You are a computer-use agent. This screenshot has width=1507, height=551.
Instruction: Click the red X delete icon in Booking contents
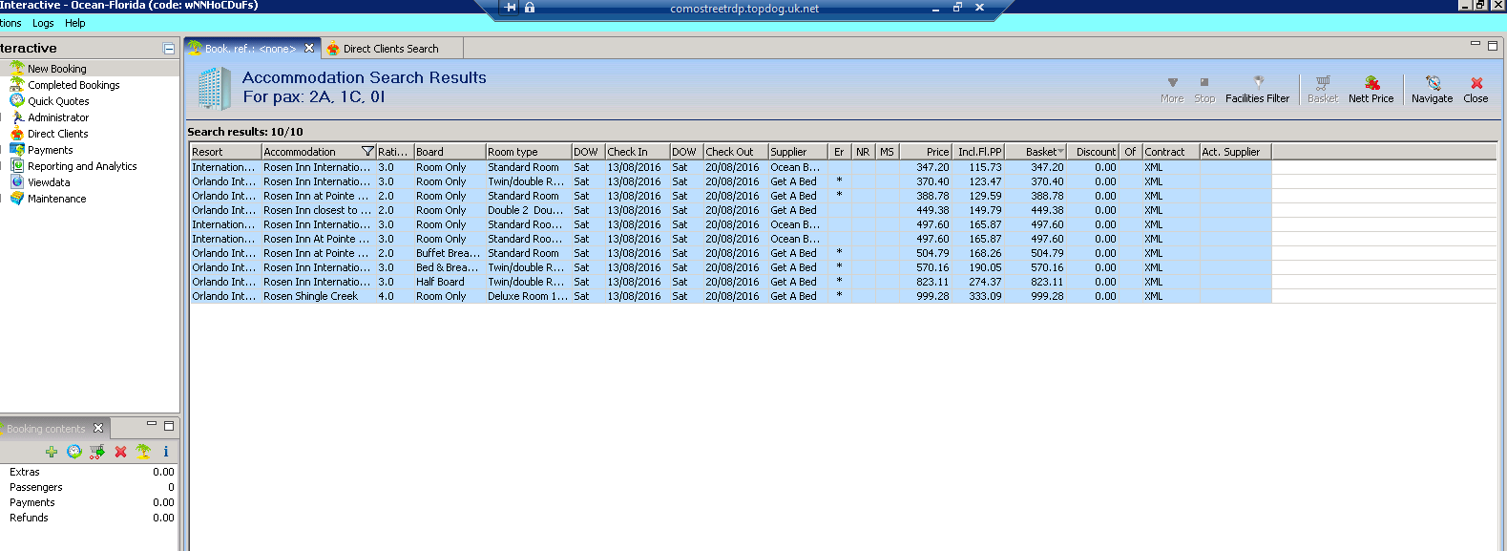120,452
